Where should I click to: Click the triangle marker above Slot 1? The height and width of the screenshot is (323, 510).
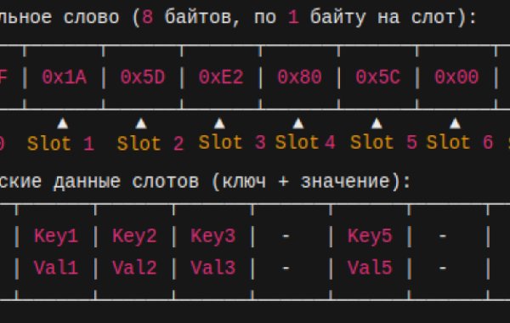coord(63,123)
